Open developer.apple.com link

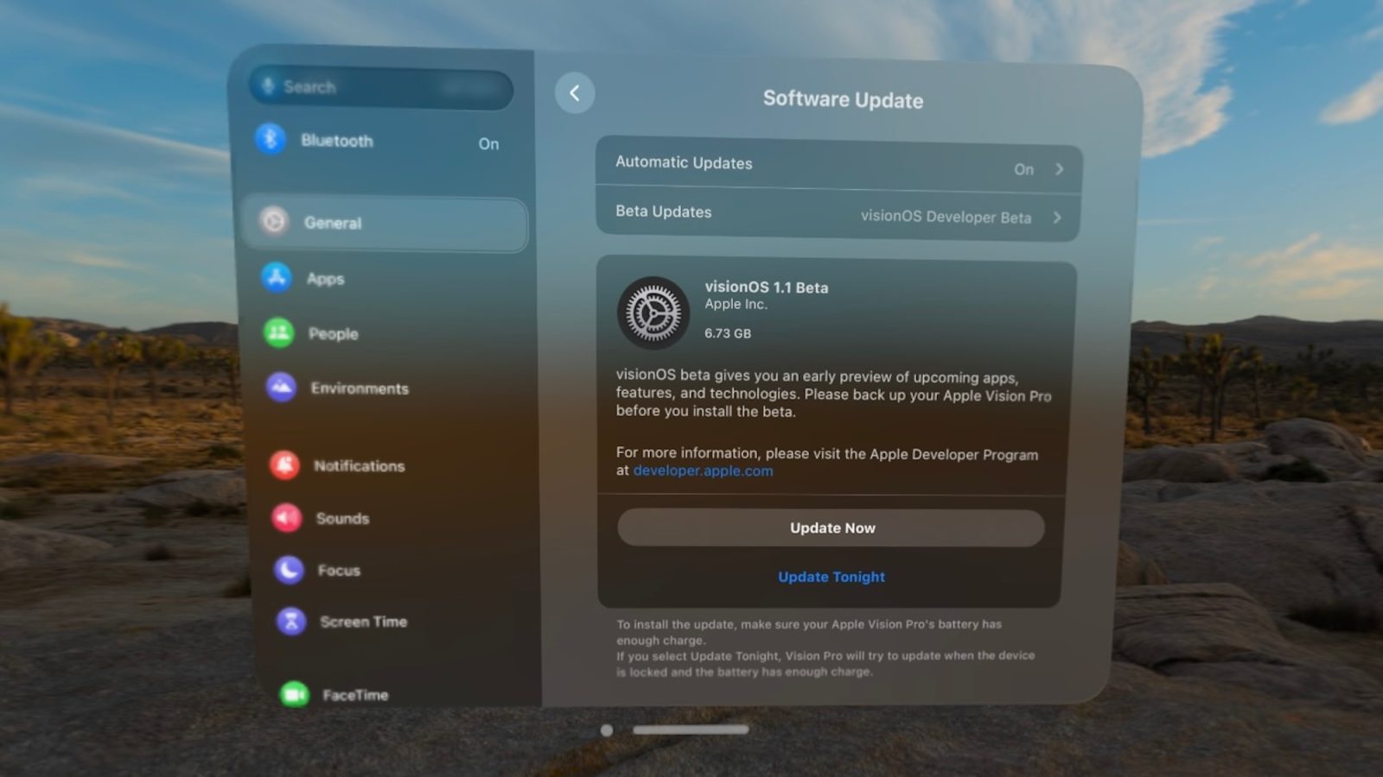[703, 471]
